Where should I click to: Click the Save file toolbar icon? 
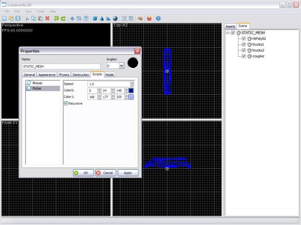(x=17, y=18)
